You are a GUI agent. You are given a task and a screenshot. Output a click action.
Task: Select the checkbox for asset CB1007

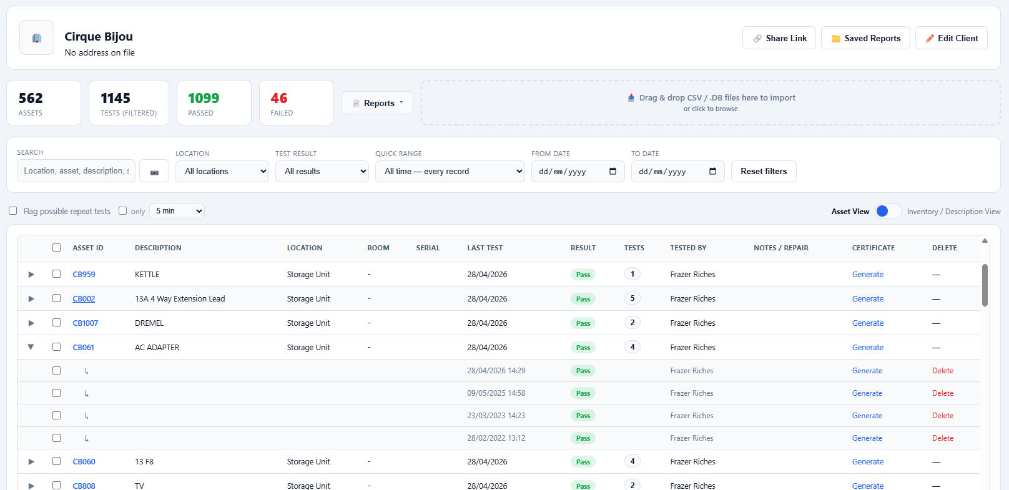tap(57, 323)
